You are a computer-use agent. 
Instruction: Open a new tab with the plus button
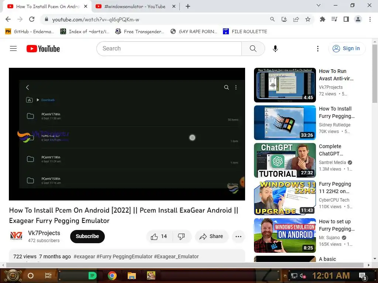188,7
